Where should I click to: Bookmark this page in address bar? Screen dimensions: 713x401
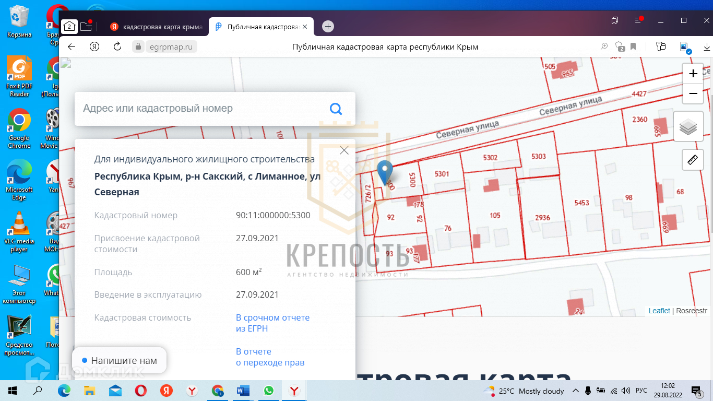(633, 47)
